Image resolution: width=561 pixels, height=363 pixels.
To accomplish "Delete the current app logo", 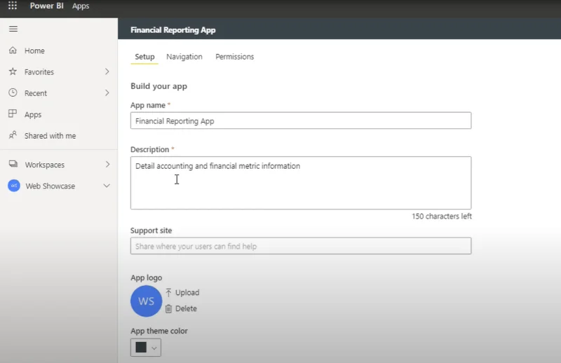I will [x=181, y=308].
